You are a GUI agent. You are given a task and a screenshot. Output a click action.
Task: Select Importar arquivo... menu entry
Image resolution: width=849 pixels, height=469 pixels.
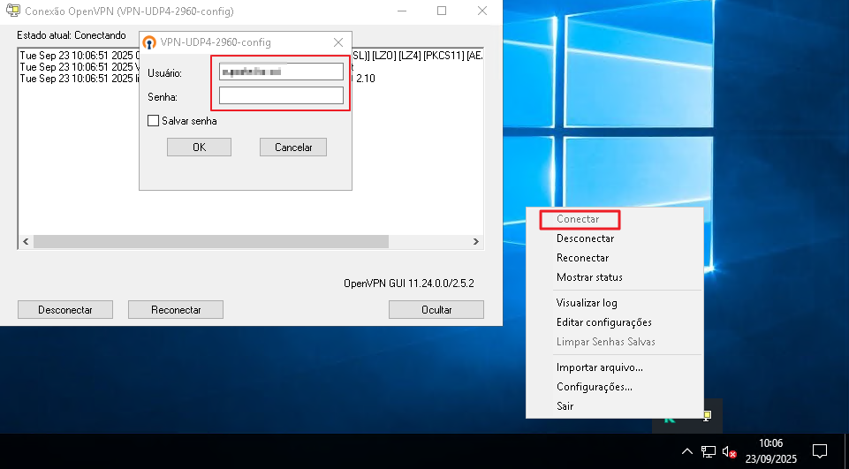coord(600,367)
